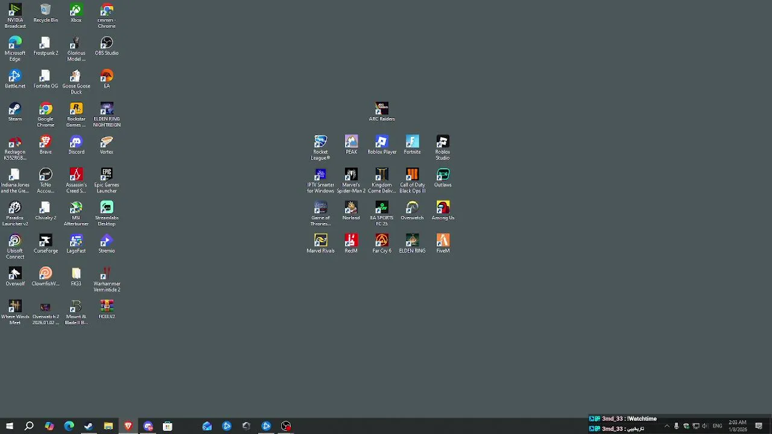Select the Game of Thrones shortcut

pyautogui.click(x=320, y=214)
